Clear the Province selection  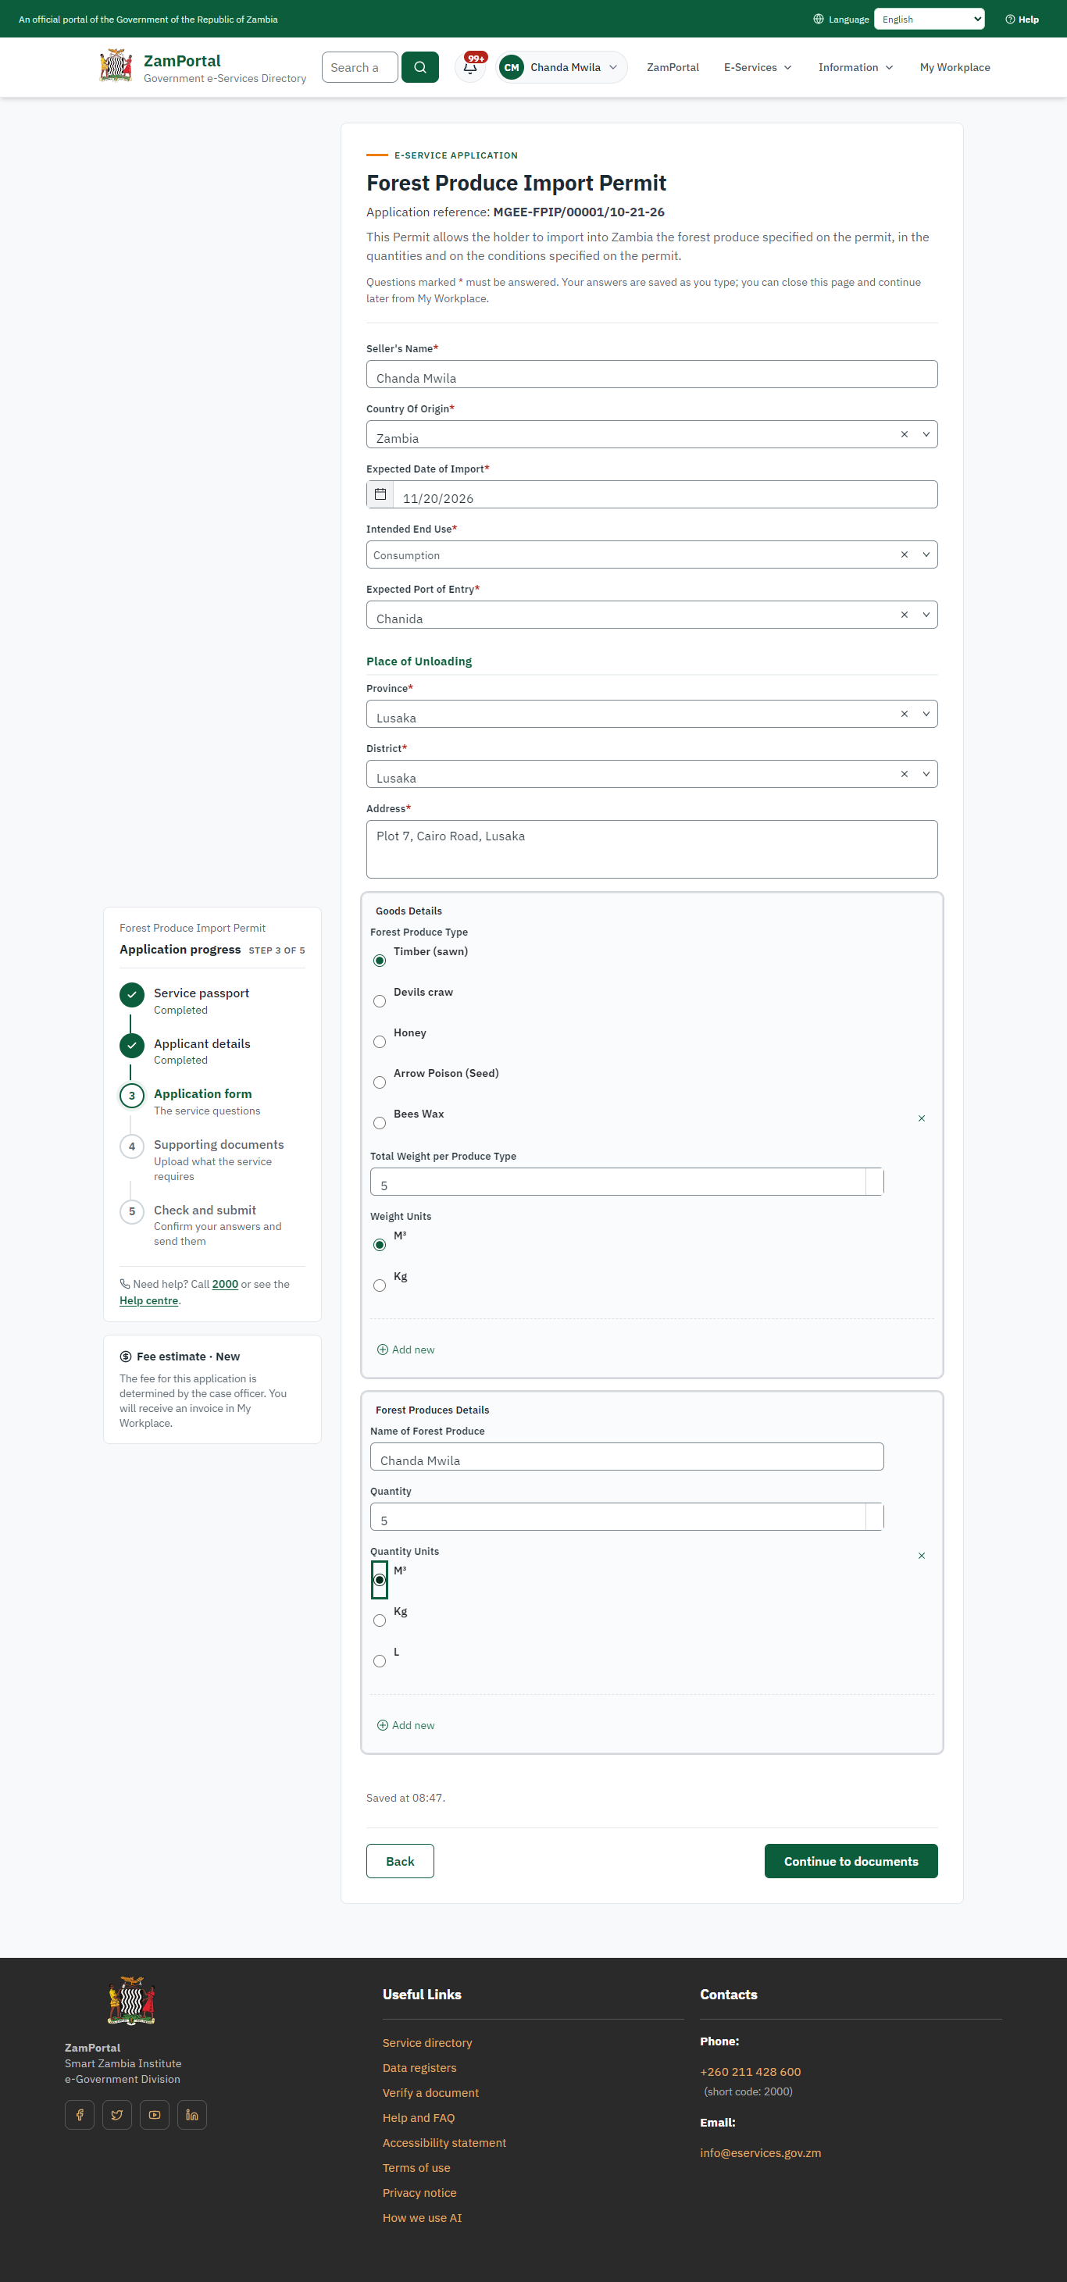[x=904, y=714]
